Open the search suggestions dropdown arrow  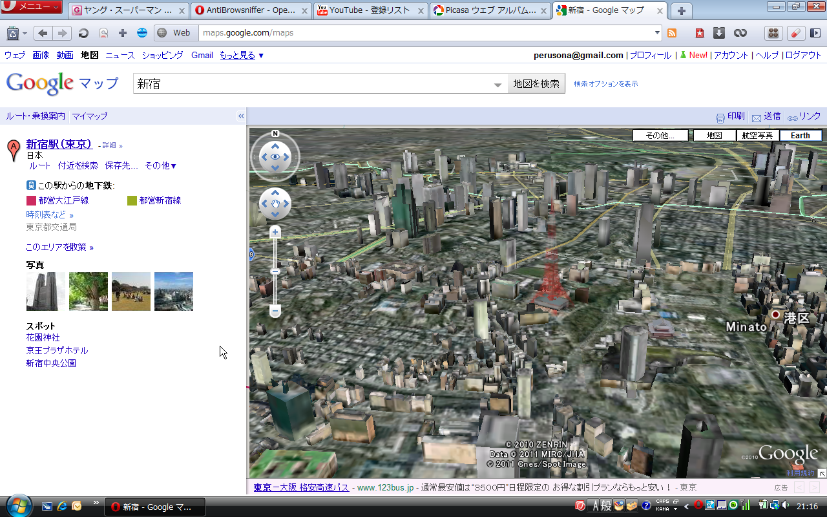point(497,85)
